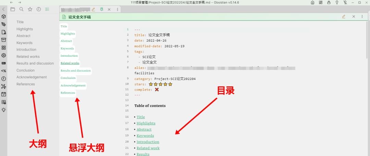Open the search panel magnifier icon

point(21,9)
